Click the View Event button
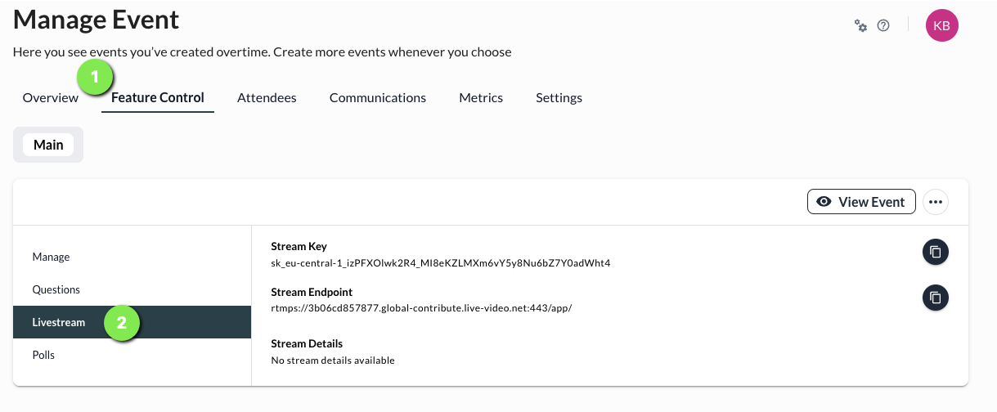Image resolution: width=997 pixels, height=412 pixels. pos(860,202)
